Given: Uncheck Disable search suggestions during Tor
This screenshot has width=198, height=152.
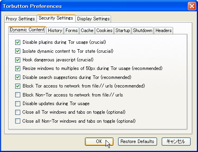Looking at the screenshot, I should coord(18,77).
